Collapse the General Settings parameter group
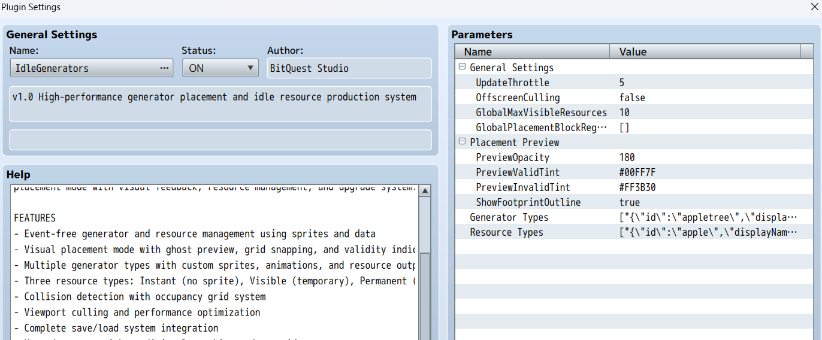 click(462, 67)
